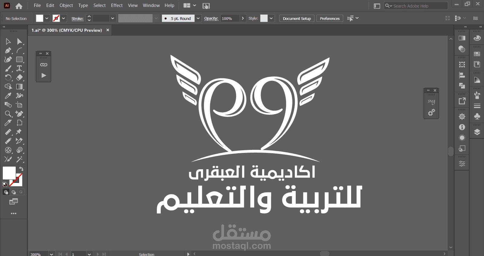Select the Paintbrush tool
Image resolution: width=484 pixels, height=256 pixels.
[x=8, y=69]
